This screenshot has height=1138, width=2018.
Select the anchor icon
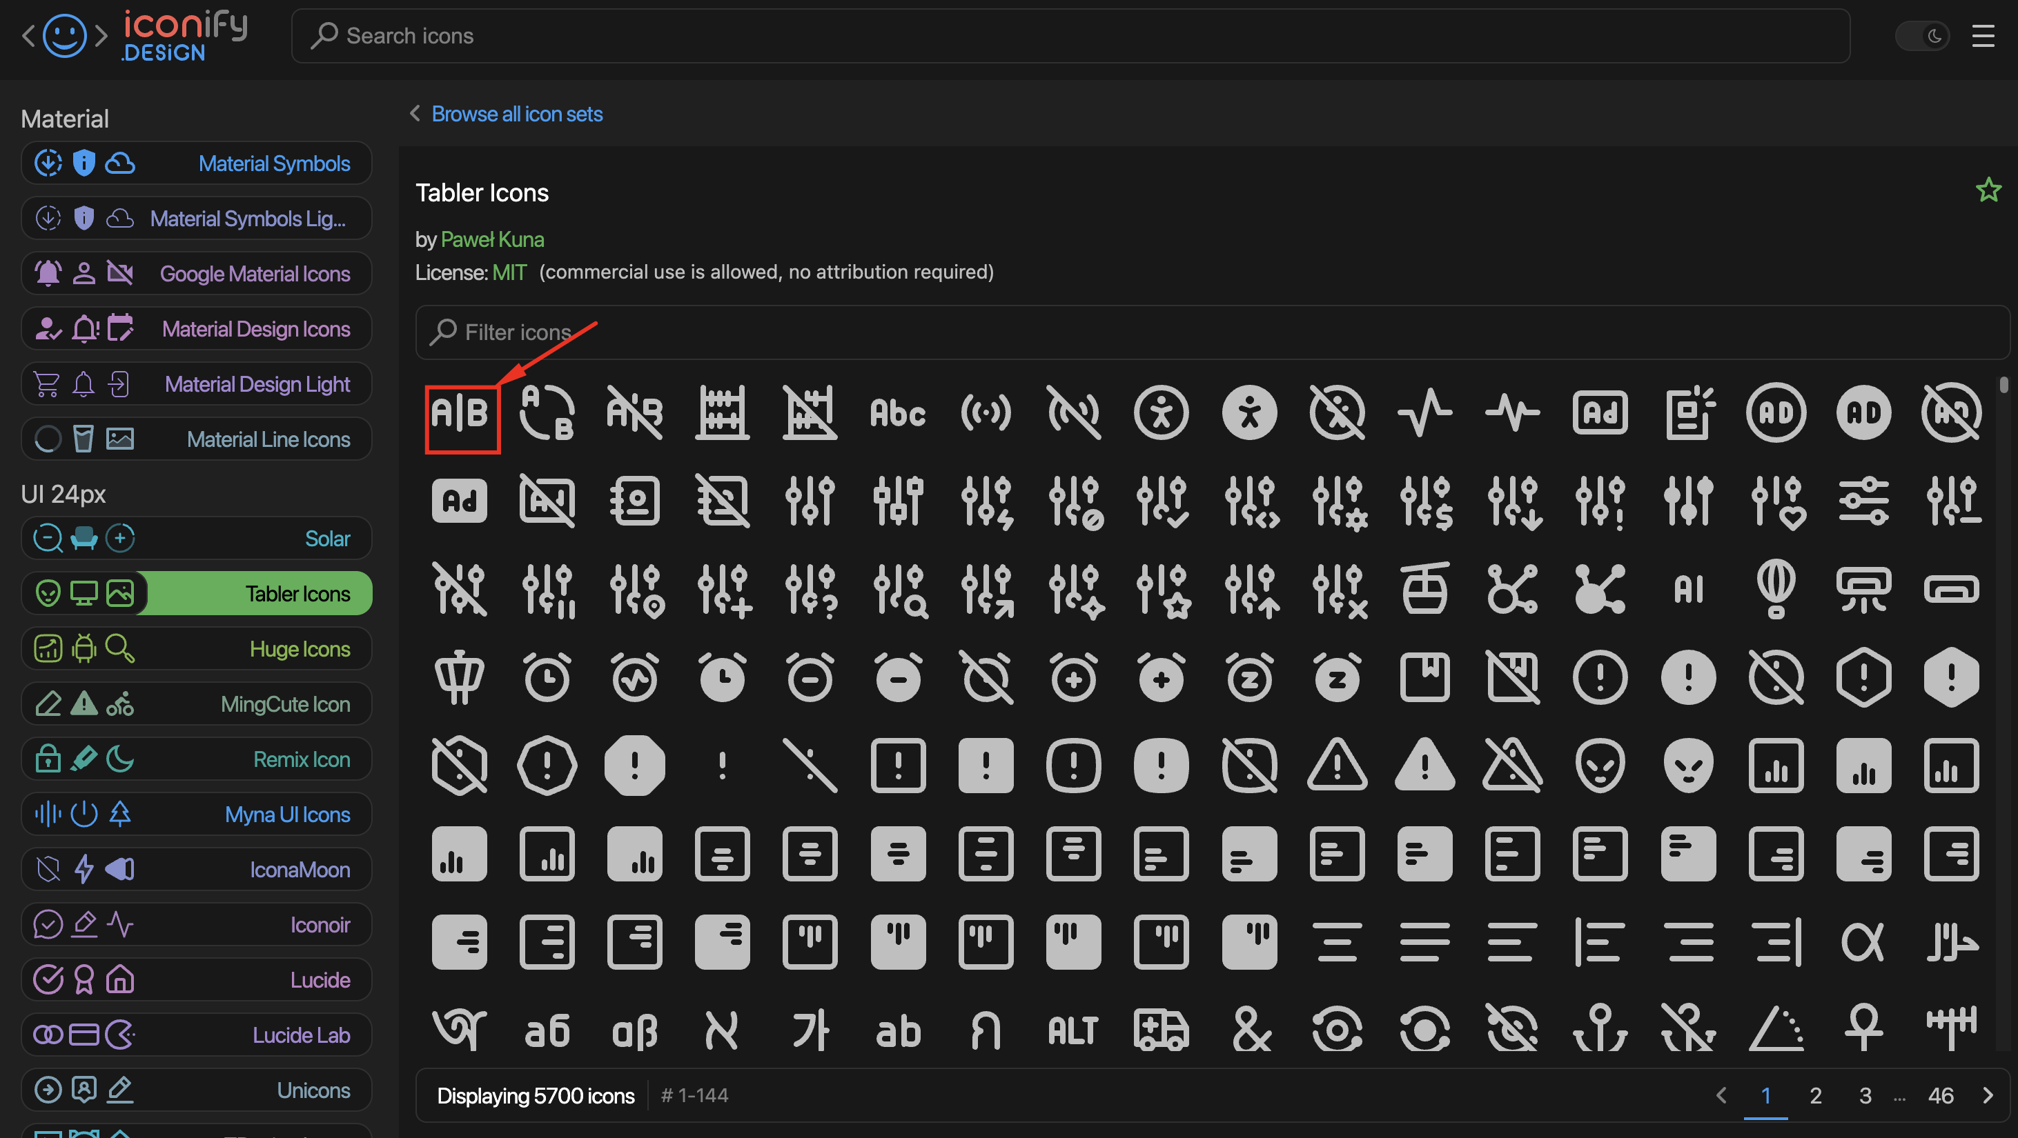(x=1600, y=1028)
